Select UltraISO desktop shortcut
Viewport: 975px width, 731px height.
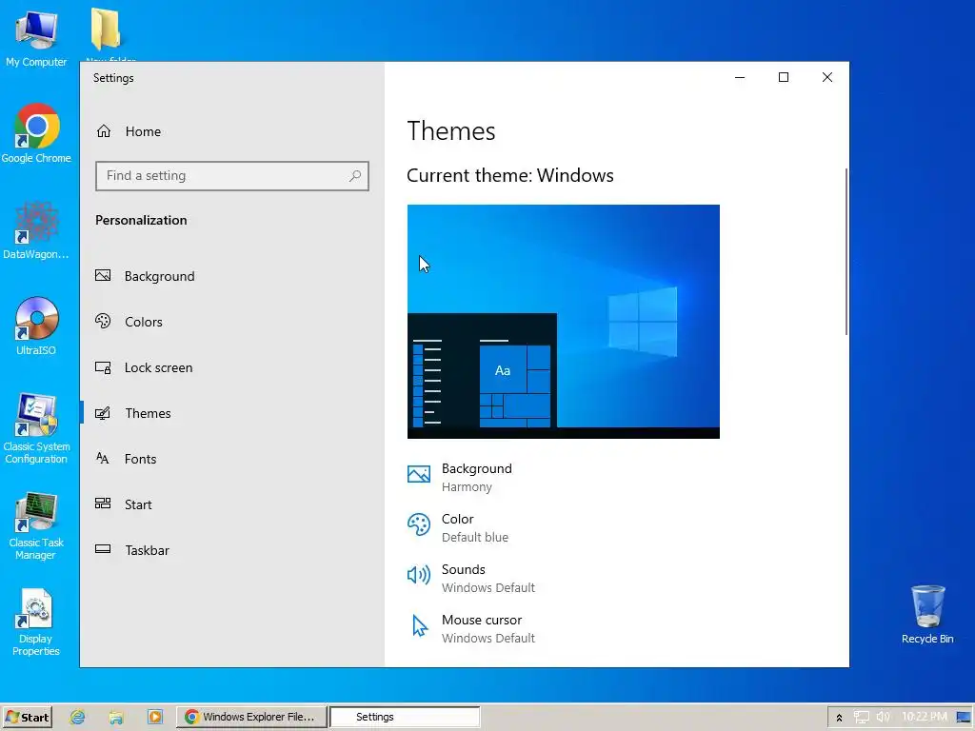[x=36, y=326]
